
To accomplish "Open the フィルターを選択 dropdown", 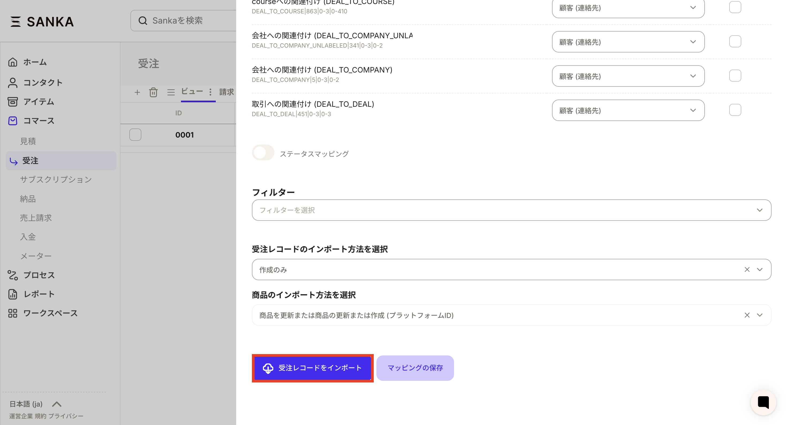I will pos(511,210).
